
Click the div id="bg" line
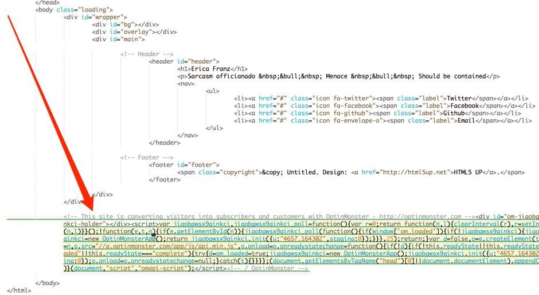click(126, 25)
